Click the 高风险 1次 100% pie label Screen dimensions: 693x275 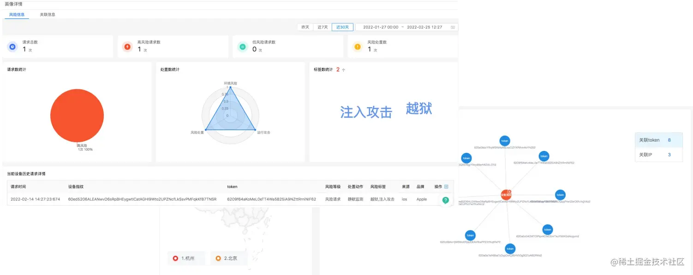[x=84, y=147]
